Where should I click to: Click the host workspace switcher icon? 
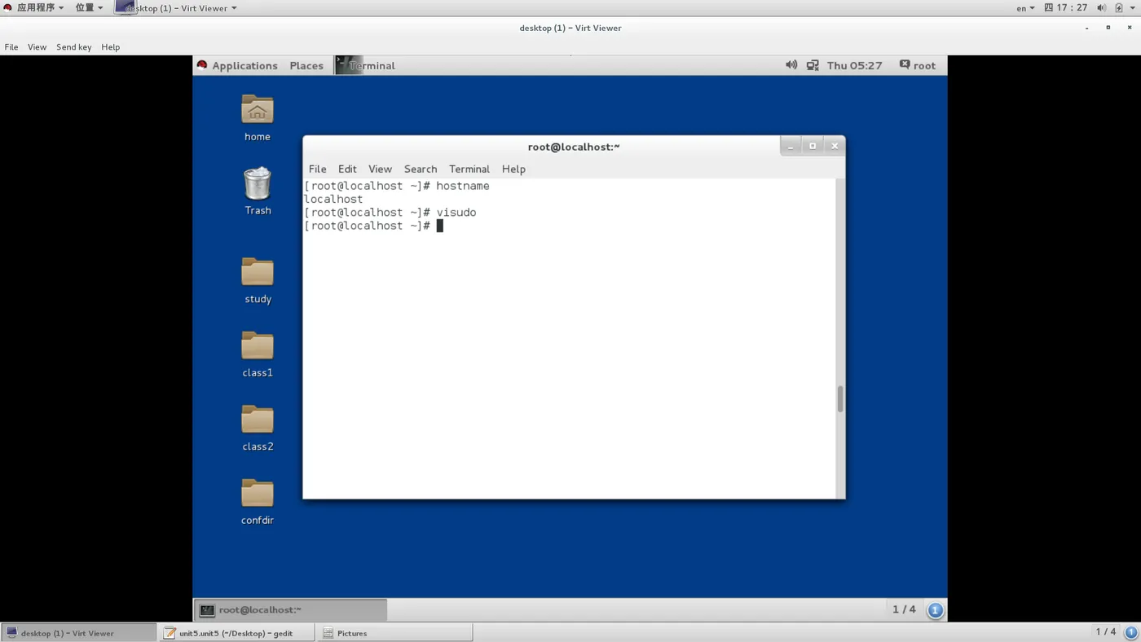coord(1130,632)
